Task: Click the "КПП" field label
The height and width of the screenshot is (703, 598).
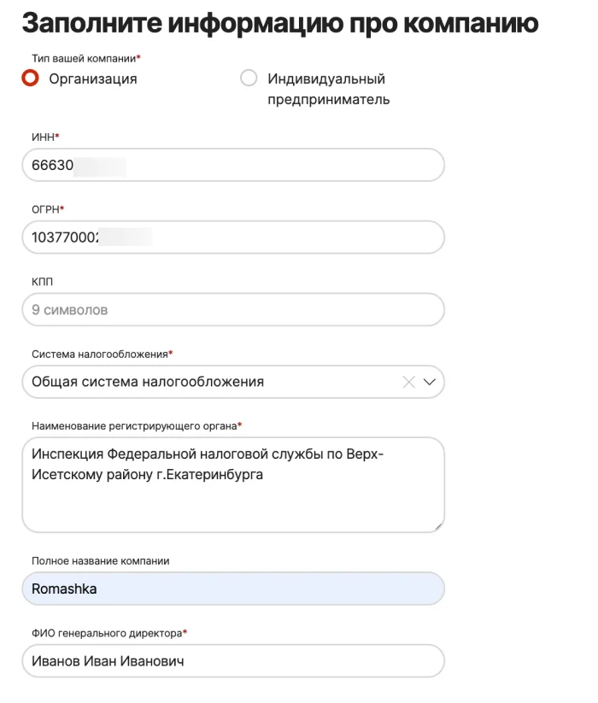Action: [43, 281]
